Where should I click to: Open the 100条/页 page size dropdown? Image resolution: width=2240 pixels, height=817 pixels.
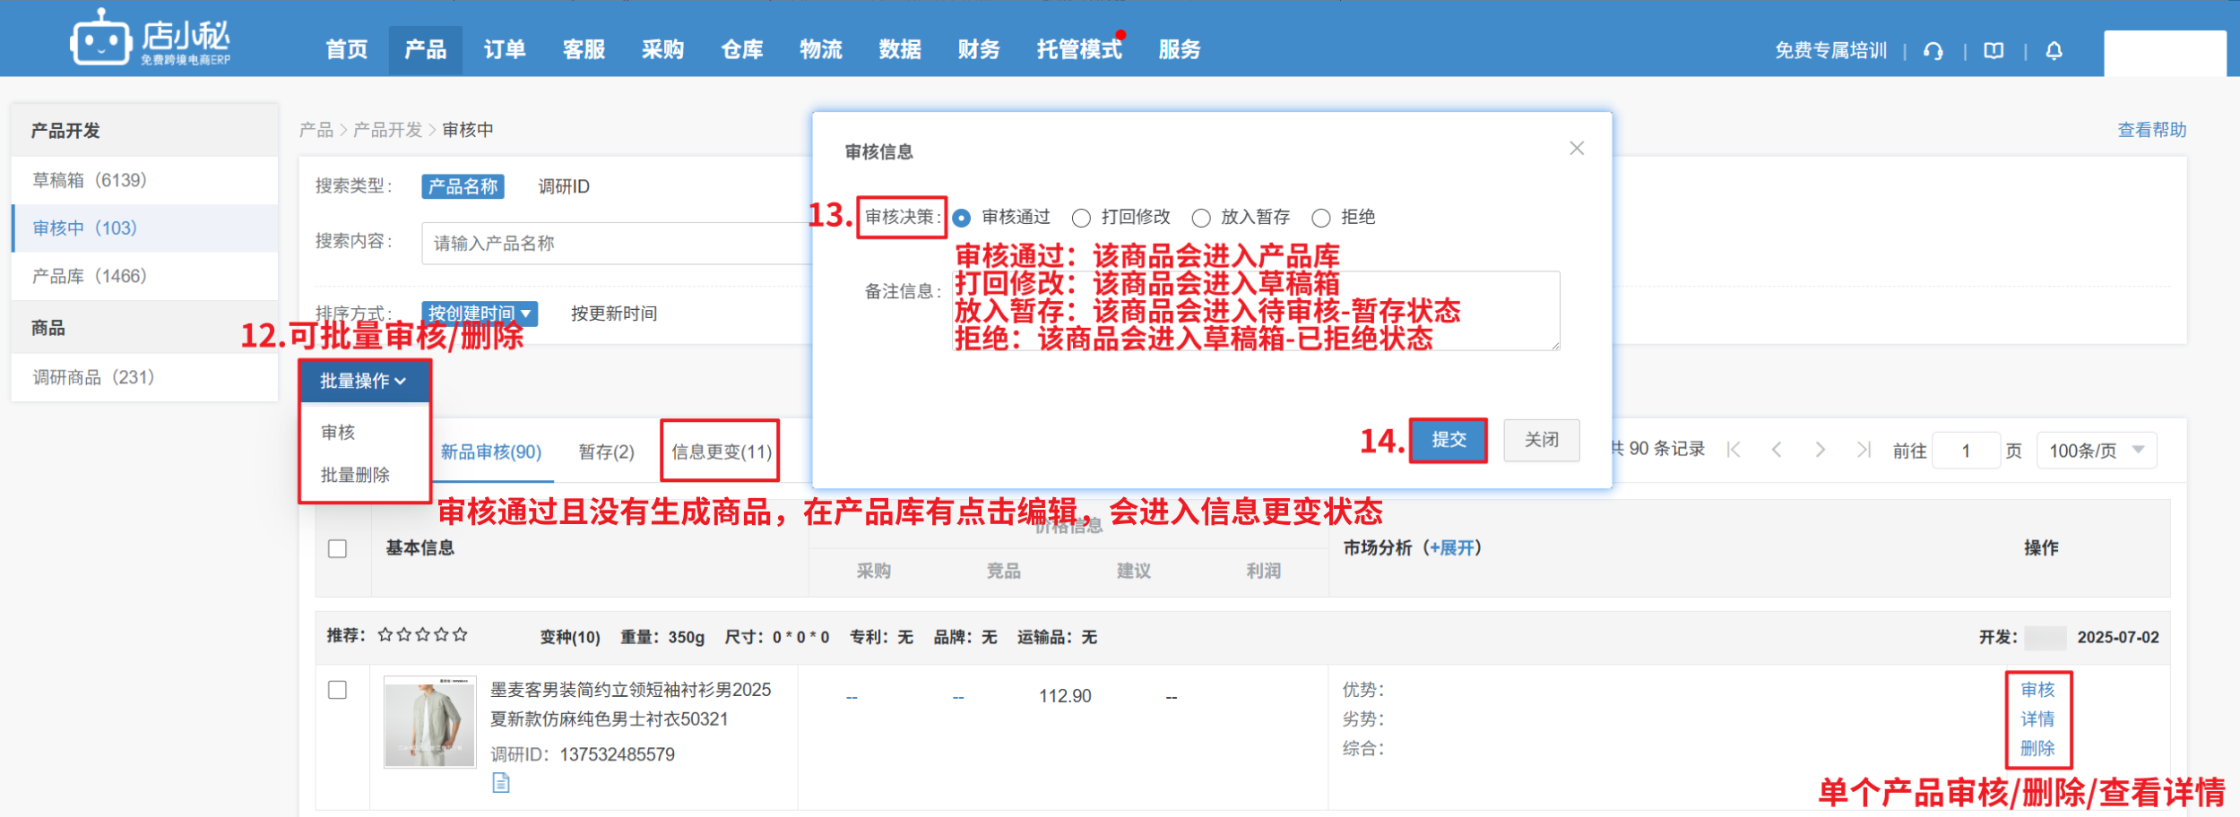click(2096, 451)
